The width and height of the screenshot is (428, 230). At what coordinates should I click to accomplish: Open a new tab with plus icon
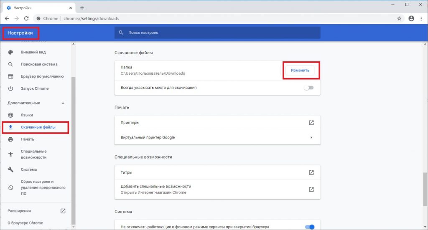tap(82, 8)
